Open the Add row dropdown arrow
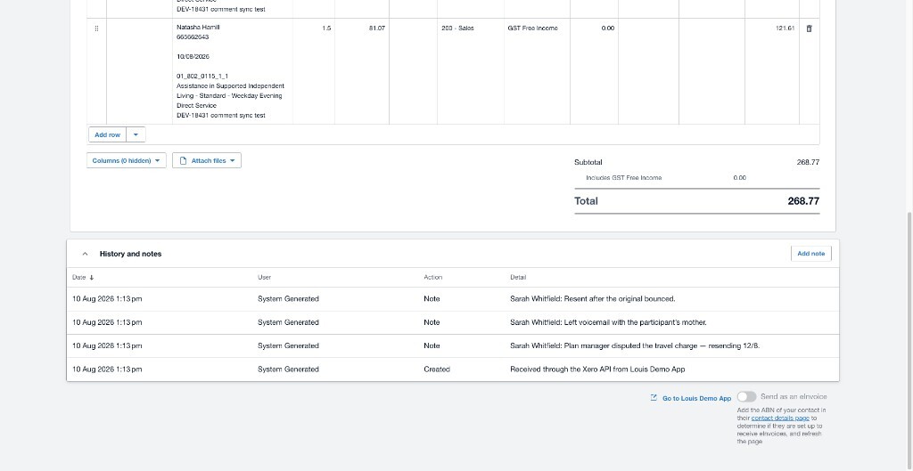Image resolution: width=913 pixels, height=471 pixels. pyautogui.click(x=136, y=135)
